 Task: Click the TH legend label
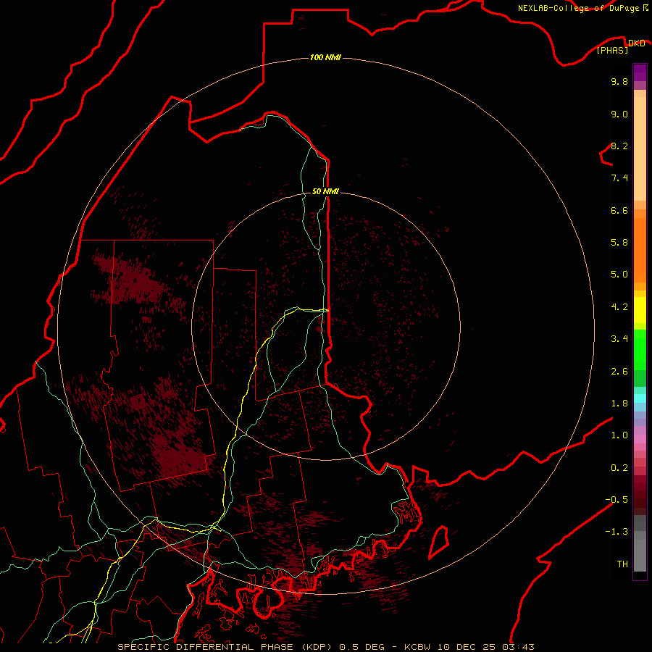622,564
